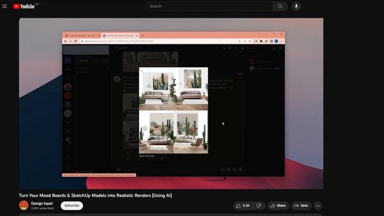Open more actions three-dot menu
The height and width of the screenshot is (216, 384).
pyautogui.click(x=318, y=206)
